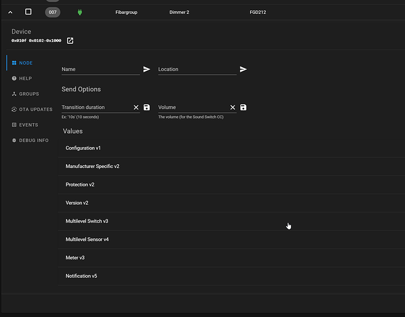Viewport: 405px width, 317px height.
Task: Tick the checkbox for node 007
Action: pyautogui.click(x=28, y=12)
